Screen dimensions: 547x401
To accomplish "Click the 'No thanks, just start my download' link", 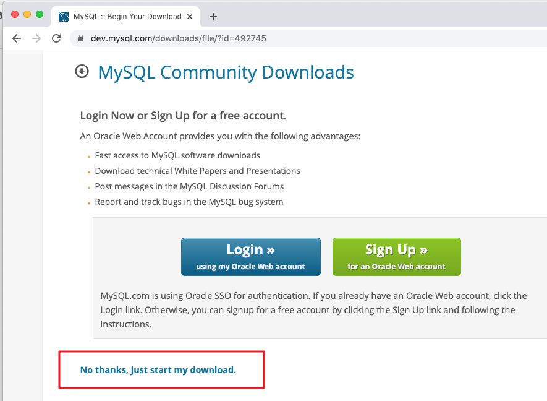I will pyautogui.click(x=158, y=369).
